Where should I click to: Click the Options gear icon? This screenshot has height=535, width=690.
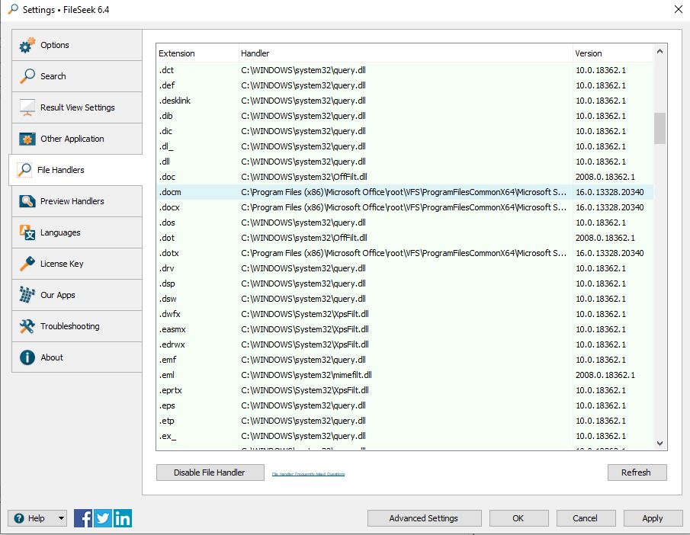[27, 46]
